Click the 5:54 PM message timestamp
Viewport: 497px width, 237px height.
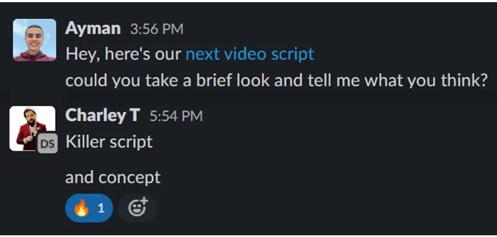coord(176,116)
